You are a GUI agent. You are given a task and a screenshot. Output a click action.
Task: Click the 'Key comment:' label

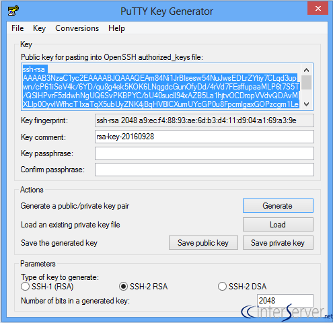pos(43,137)
